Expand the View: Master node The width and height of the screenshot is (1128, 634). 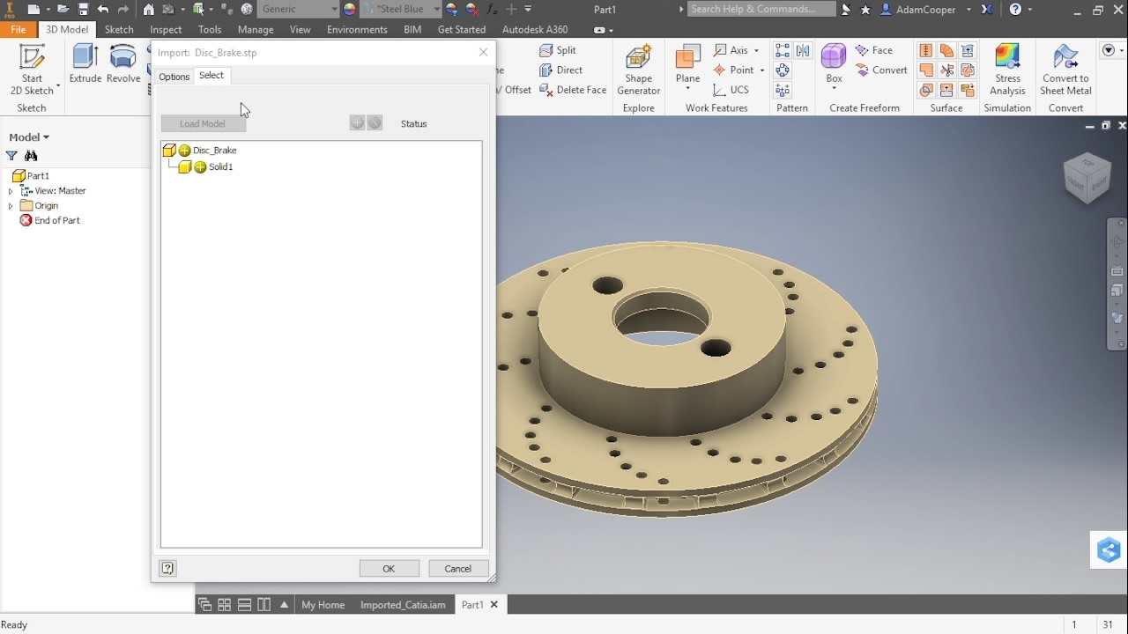point(11,191)
